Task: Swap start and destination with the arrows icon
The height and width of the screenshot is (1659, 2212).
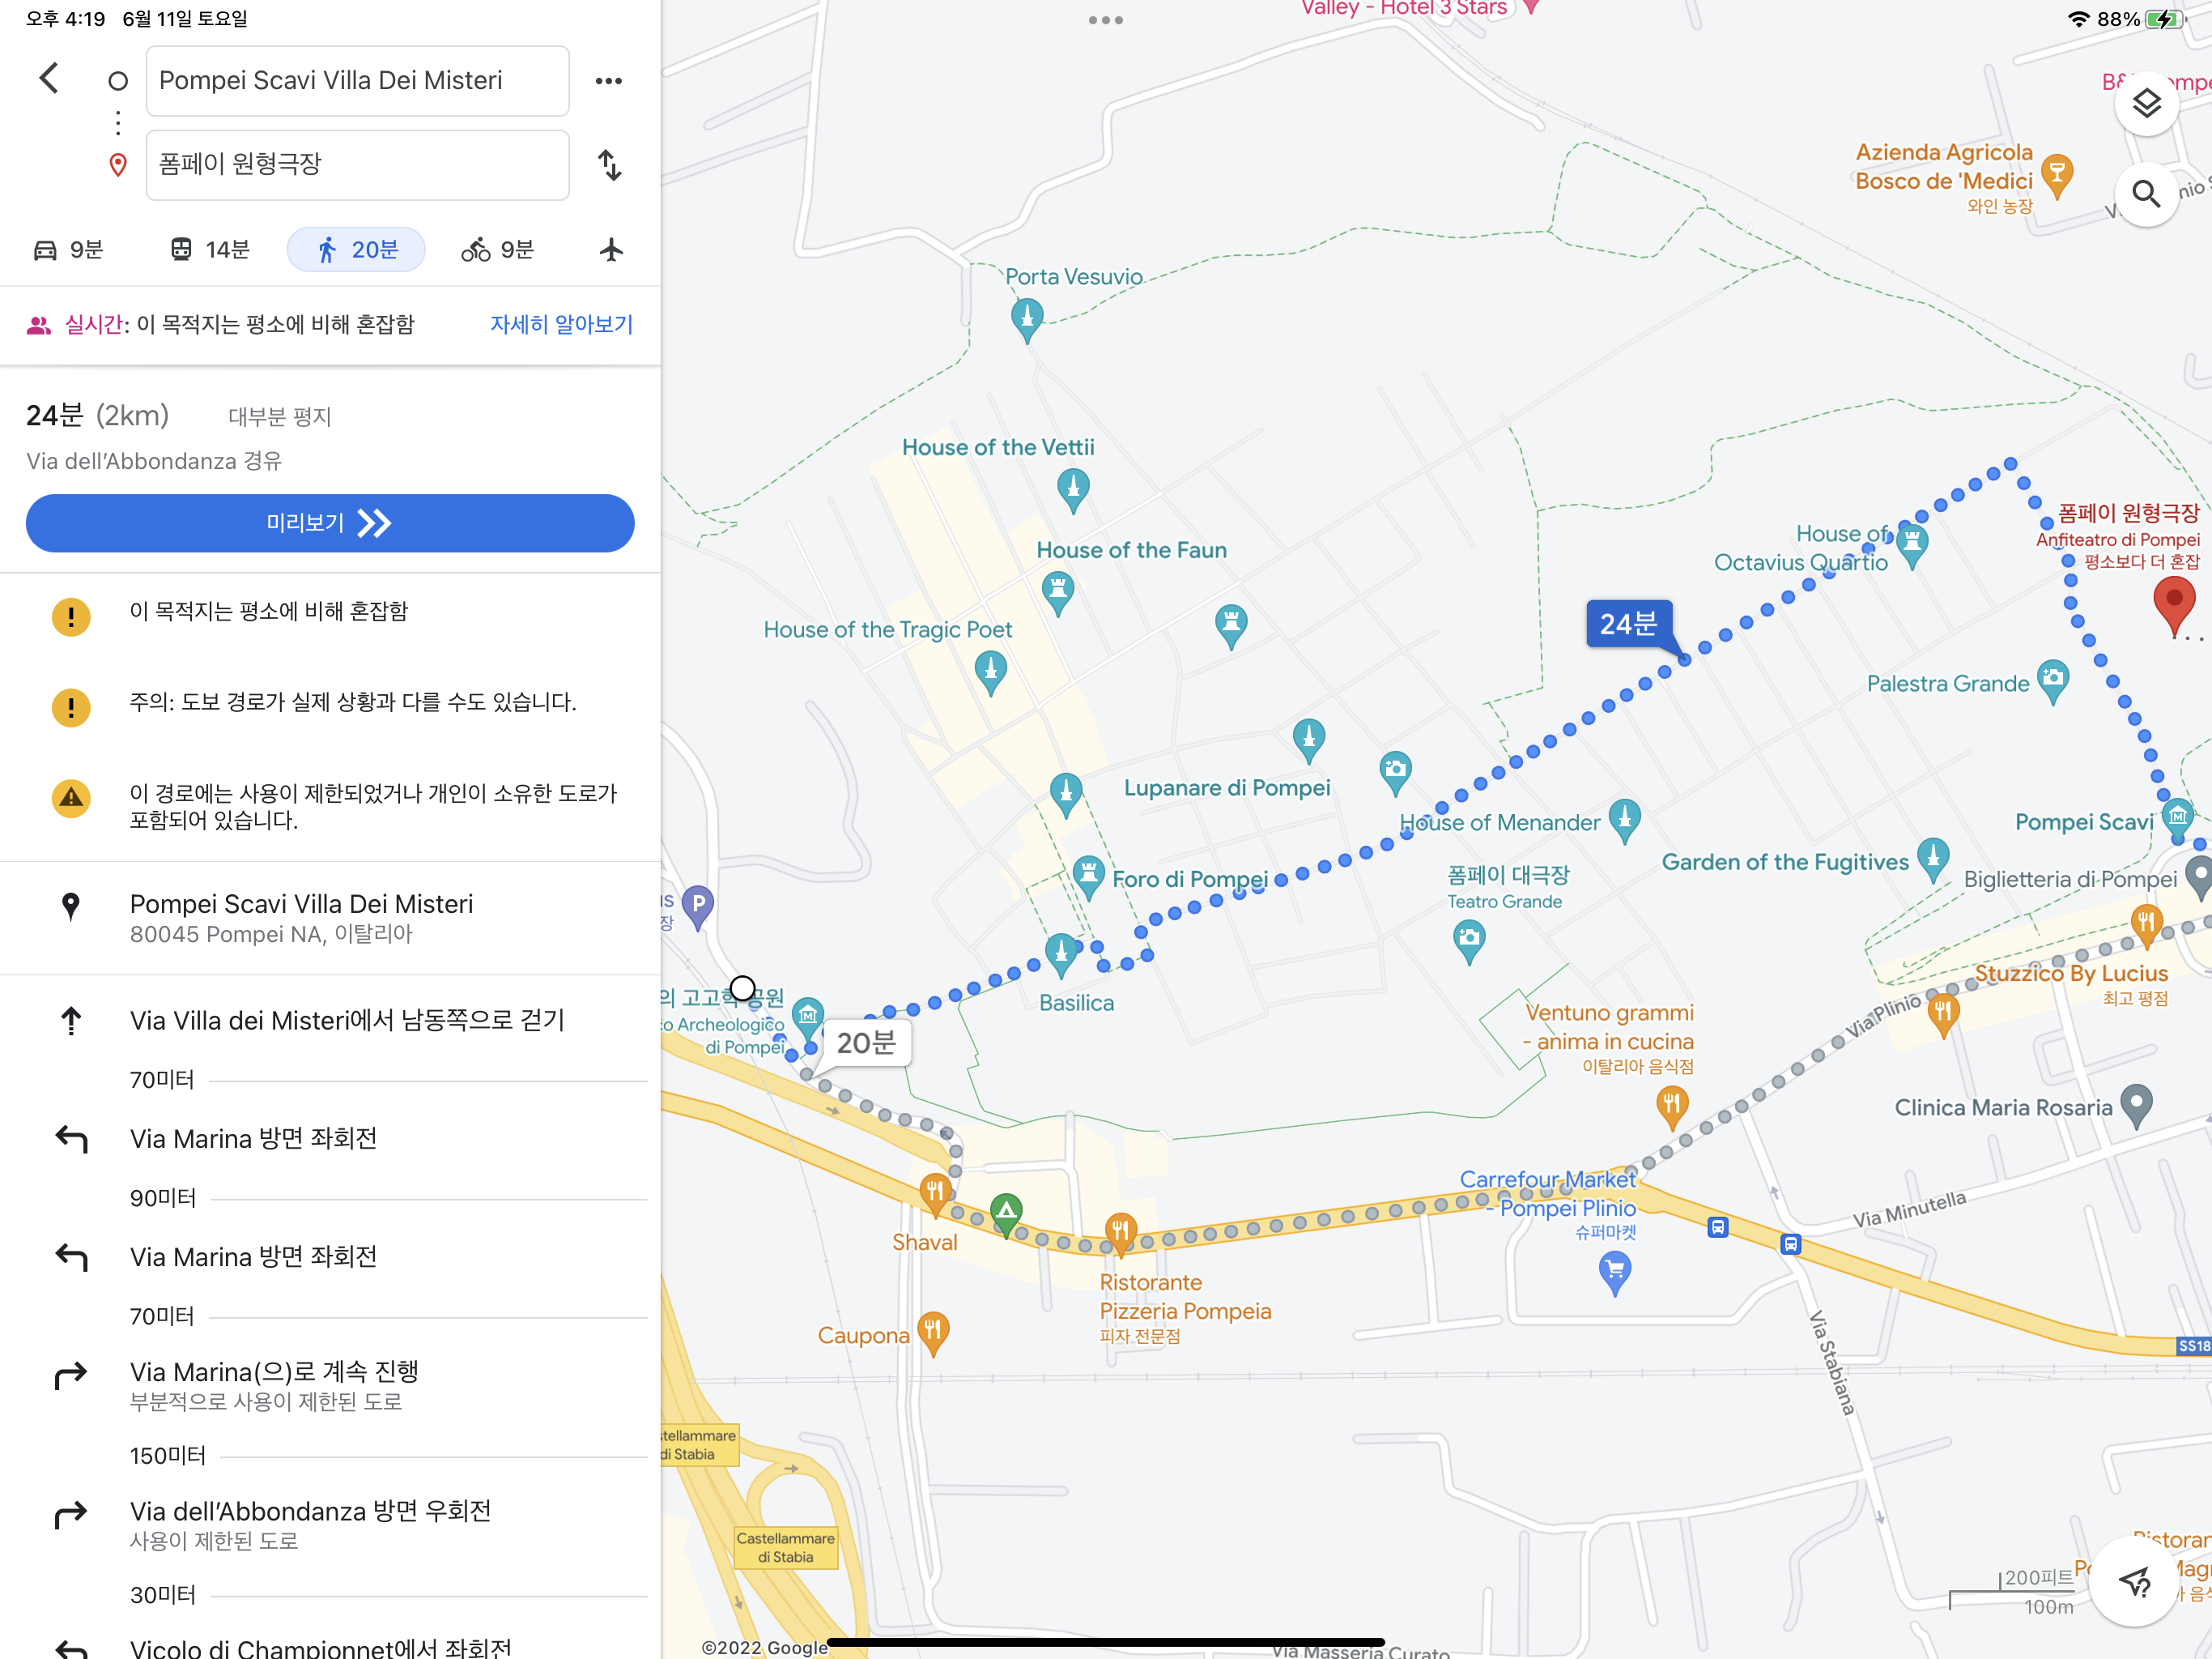Action: [609, 165]
